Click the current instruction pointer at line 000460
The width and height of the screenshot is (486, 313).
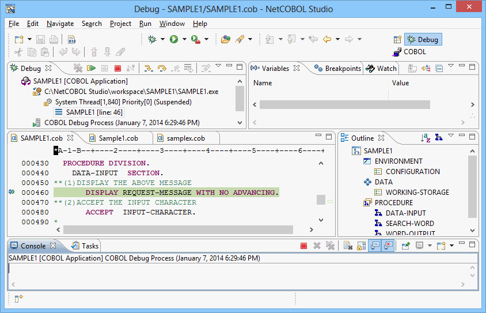pos(12,192)
